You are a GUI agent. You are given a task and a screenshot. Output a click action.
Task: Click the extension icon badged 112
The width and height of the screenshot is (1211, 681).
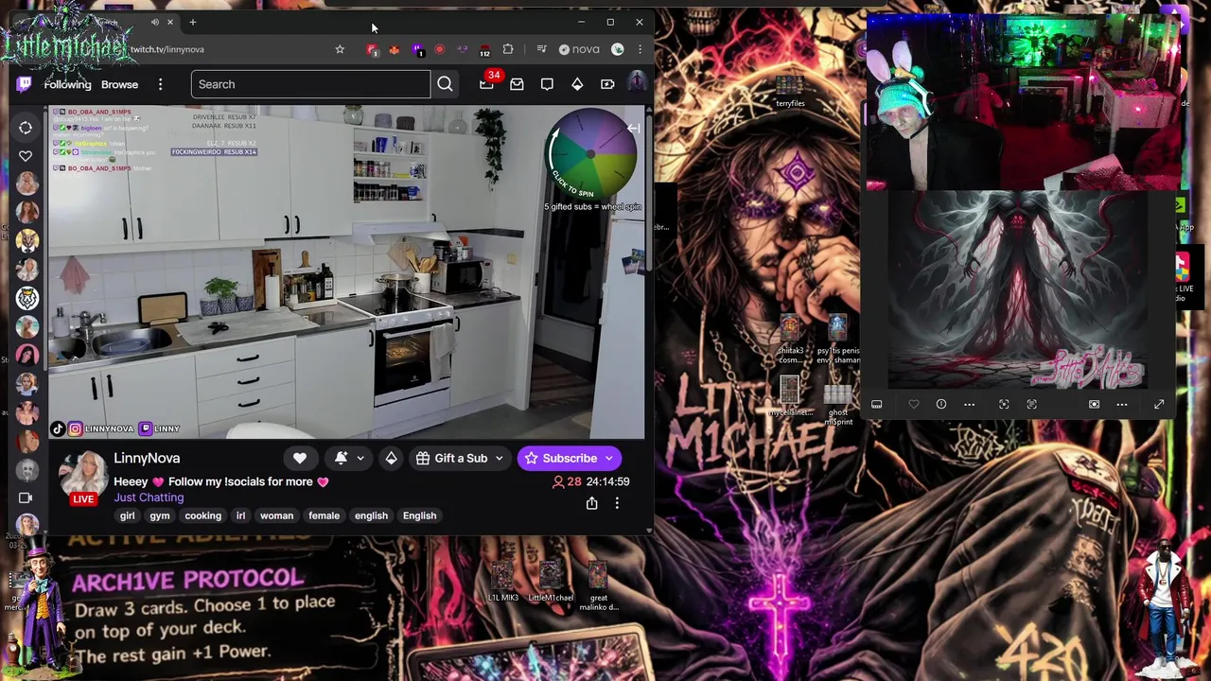[484, 49]
